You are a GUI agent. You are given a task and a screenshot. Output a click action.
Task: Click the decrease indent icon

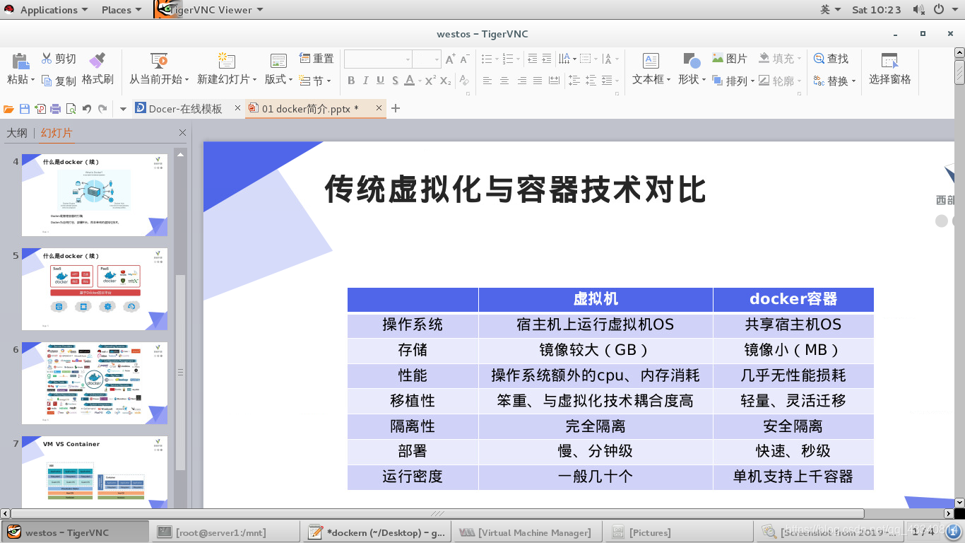click(x=531, y=59)
